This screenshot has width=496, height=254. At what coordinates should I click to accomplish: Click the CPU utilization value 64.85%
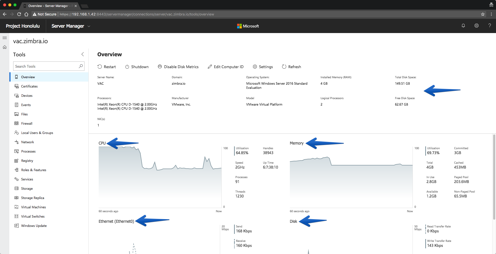(242, 153)
